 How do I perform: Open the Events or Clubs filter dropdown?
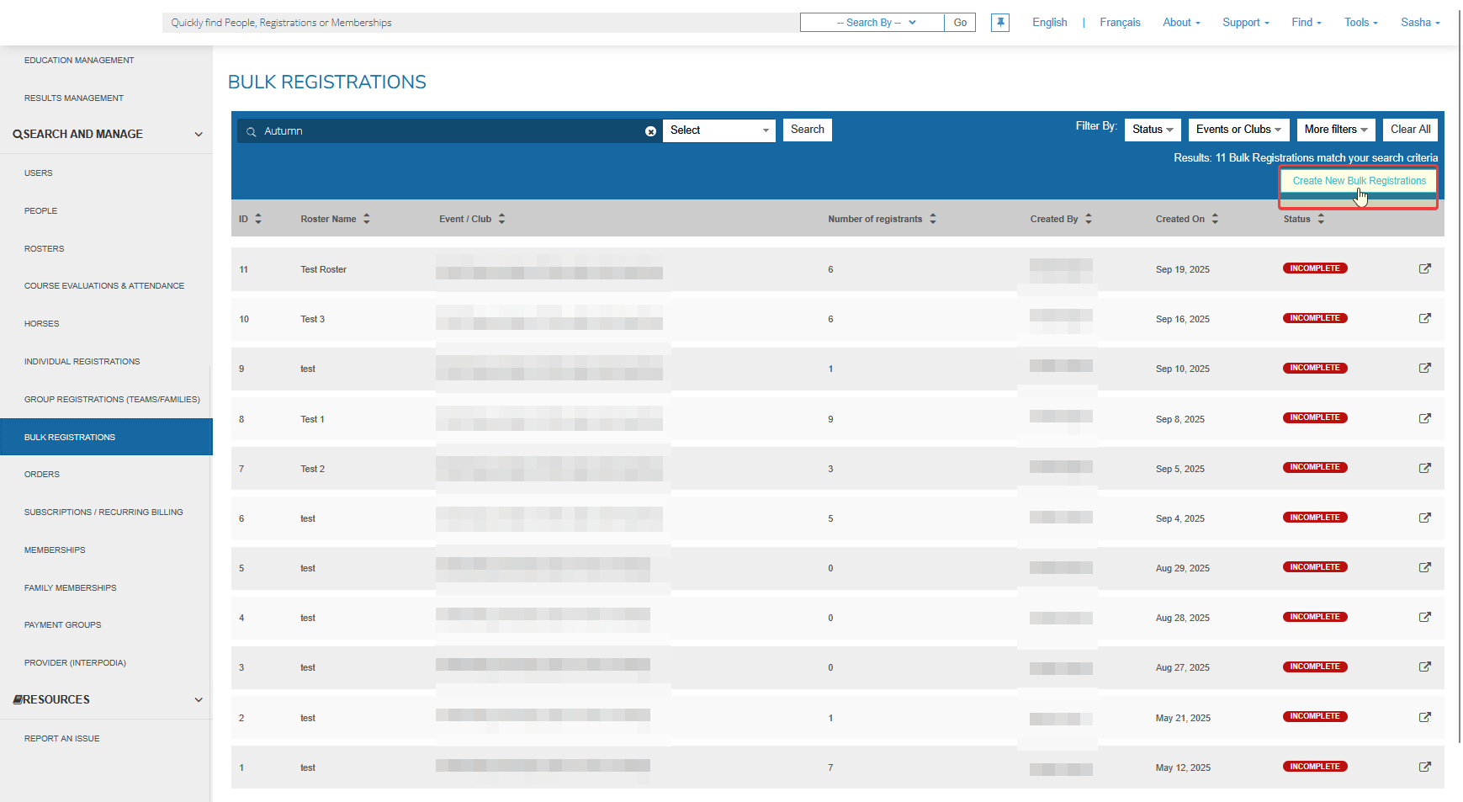click(x=1238, y=130)
